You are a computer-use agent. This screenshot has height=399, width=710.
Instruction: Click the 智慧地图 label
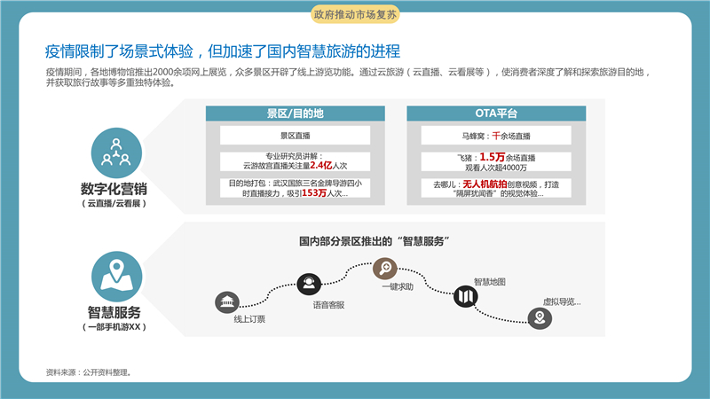[490, 282]
